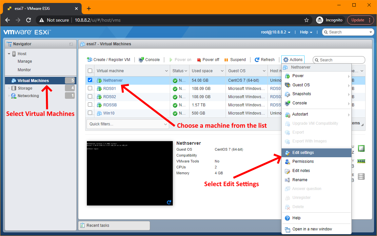The image size is (377, 236).
Task: Toggle the select-all checkbox in table header
Action: pos(90,71)
